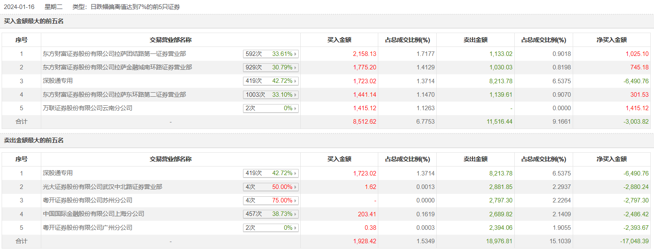Open the 4次 75.00% stats dropdown
The image size is (654, 251).
[x=270, y=200]
